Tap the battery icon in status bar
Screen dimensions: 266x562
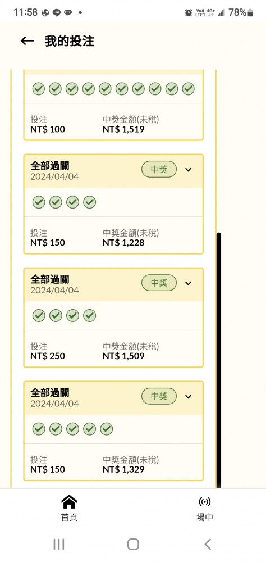click(250, 12)
